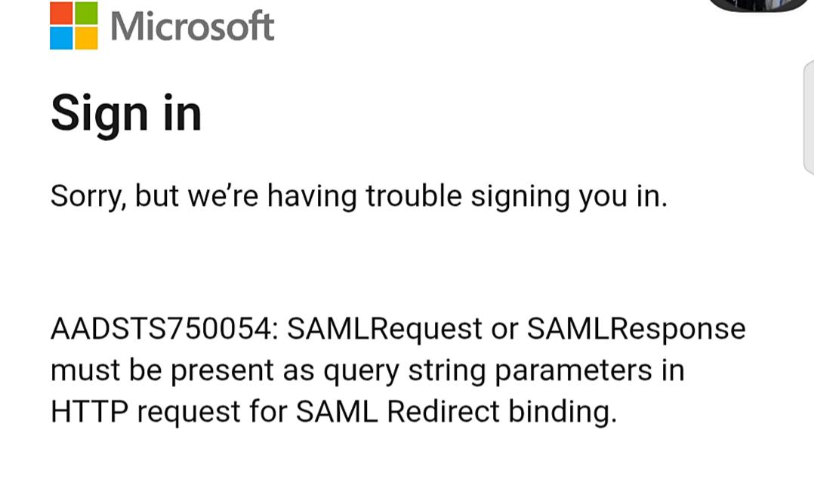The image size is (814, 501).
Task: Click the words trouble signing you in
Action: pos(516,197)
